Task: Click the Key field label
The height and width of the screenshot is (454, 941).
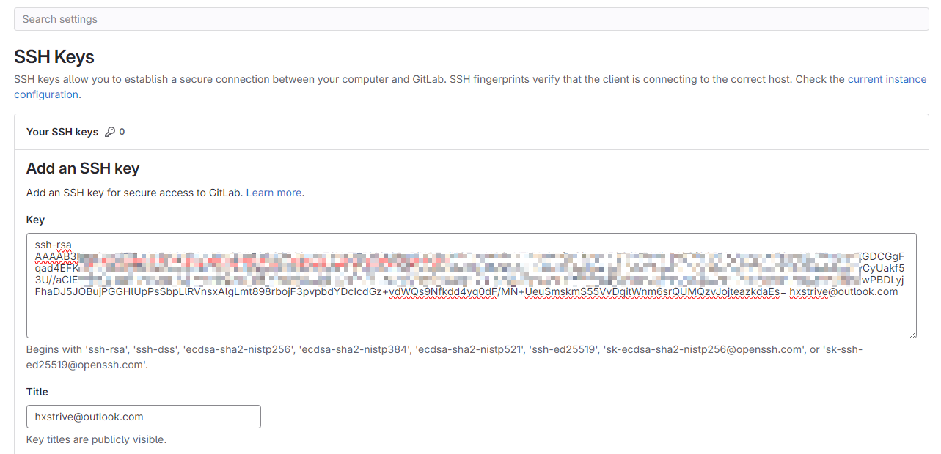Action: 35,220
